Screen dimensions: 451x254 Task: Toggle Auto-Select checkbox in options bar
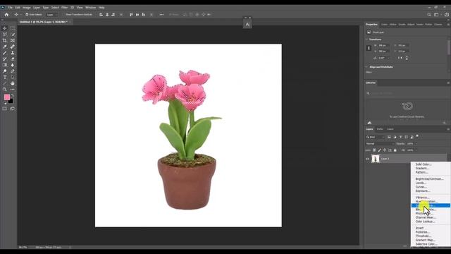(27, 14)
